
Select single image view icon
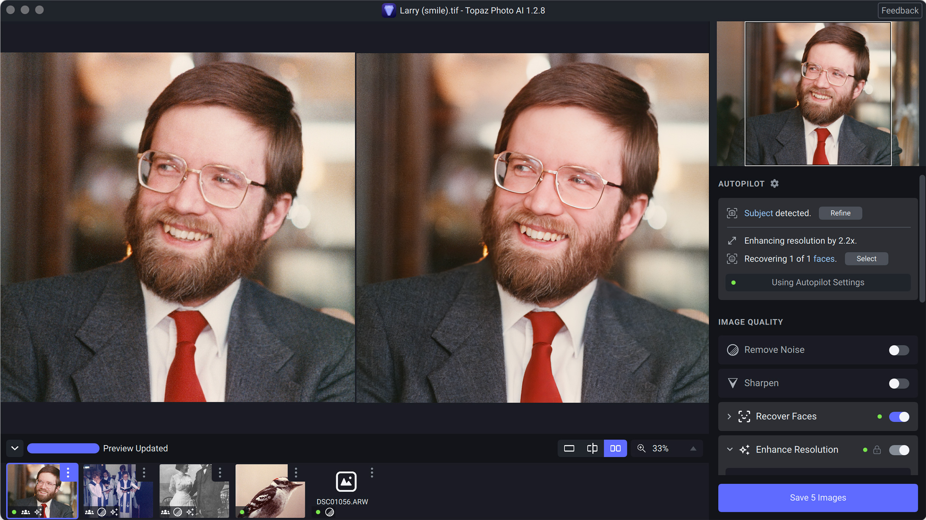pos(569,449)
